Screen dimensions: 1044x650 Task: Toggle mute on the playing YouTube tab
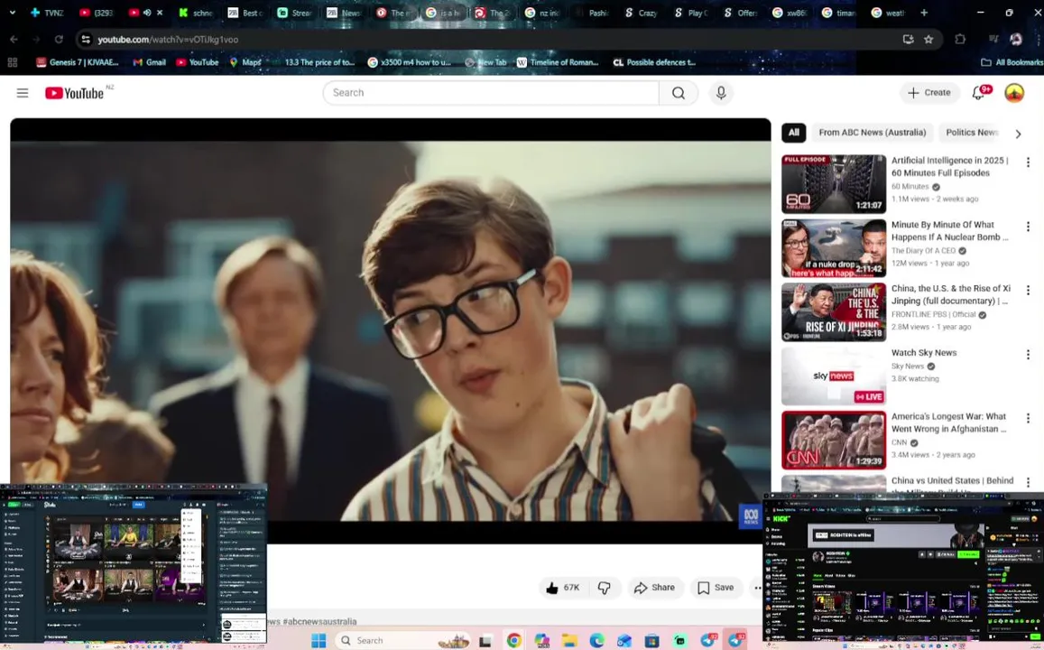point(147,13)
